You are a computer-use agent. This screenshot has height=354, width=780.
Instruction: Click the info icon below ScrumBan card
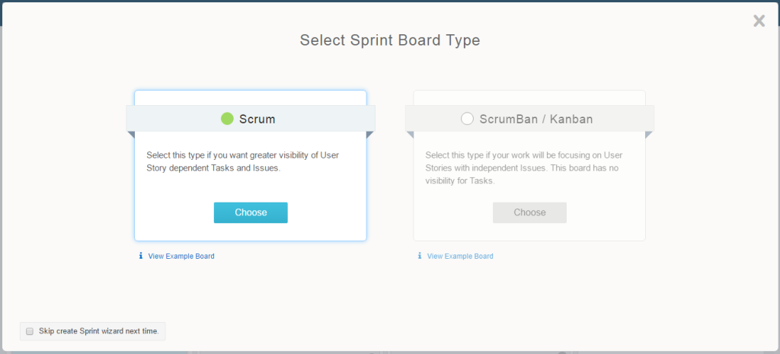[x=420, y=257]
